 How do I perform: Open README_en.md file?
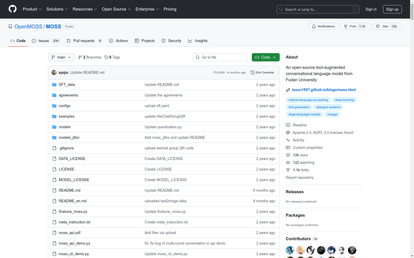tap(73, 201)
